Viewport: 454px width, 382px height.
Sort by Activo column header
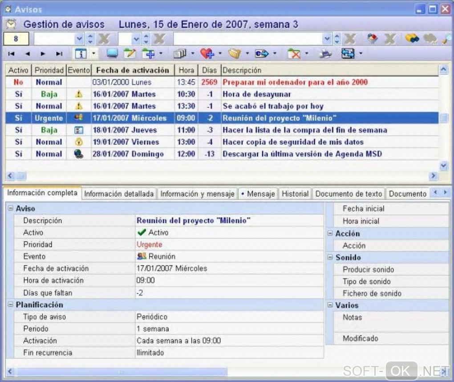point(18,70)
